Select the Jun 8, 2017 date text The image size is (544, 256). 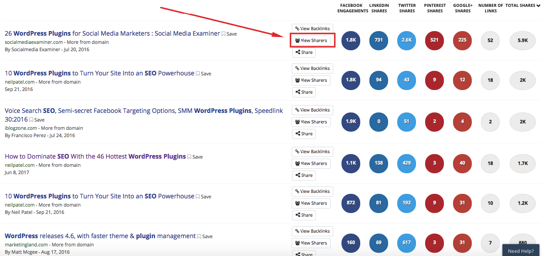[x=17, y=172]
